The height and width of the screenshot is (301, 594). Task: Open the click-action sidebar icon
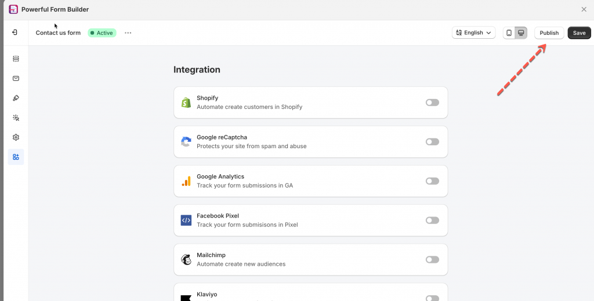(x=16, y=118)
